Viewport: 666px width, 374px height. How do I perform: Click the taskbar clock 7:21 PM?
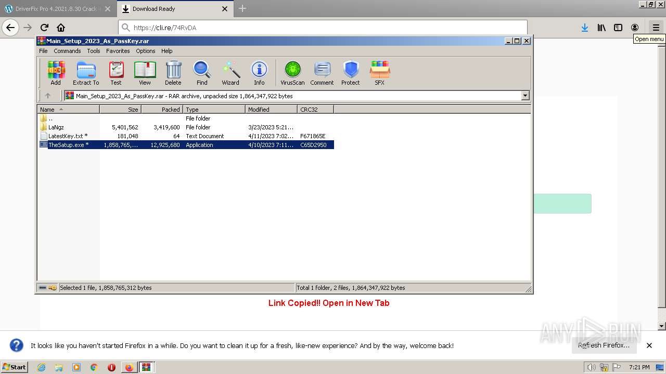point(639,367)
